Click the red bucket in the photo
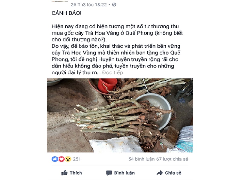240x180 pixels. tap(107, 85)
